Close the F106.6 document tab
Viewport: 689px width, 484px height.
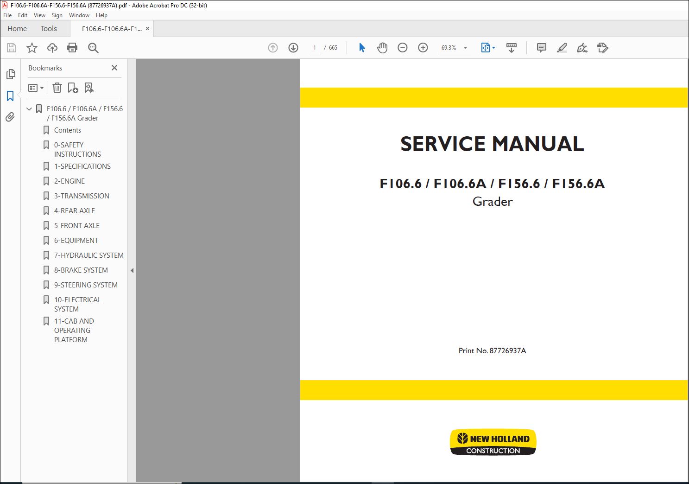tap(147, 29)
